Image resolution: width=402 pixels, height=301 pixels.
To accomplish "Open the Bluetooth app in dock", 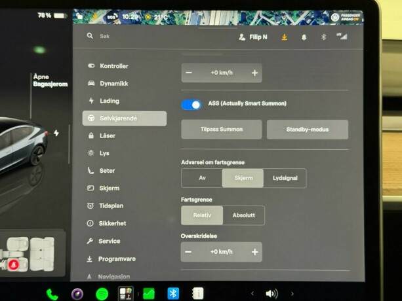I will pos(173,293).
